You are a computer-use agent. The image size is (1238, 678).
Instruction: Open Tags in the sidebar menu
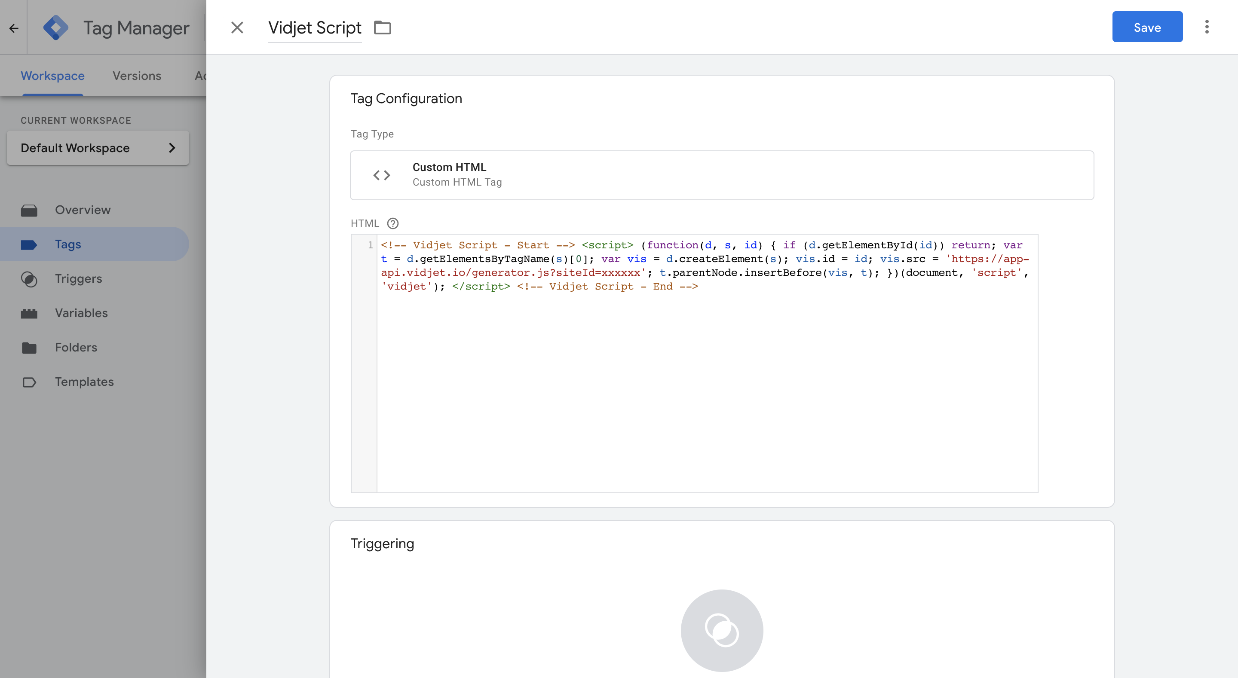[x=68, y=244]
